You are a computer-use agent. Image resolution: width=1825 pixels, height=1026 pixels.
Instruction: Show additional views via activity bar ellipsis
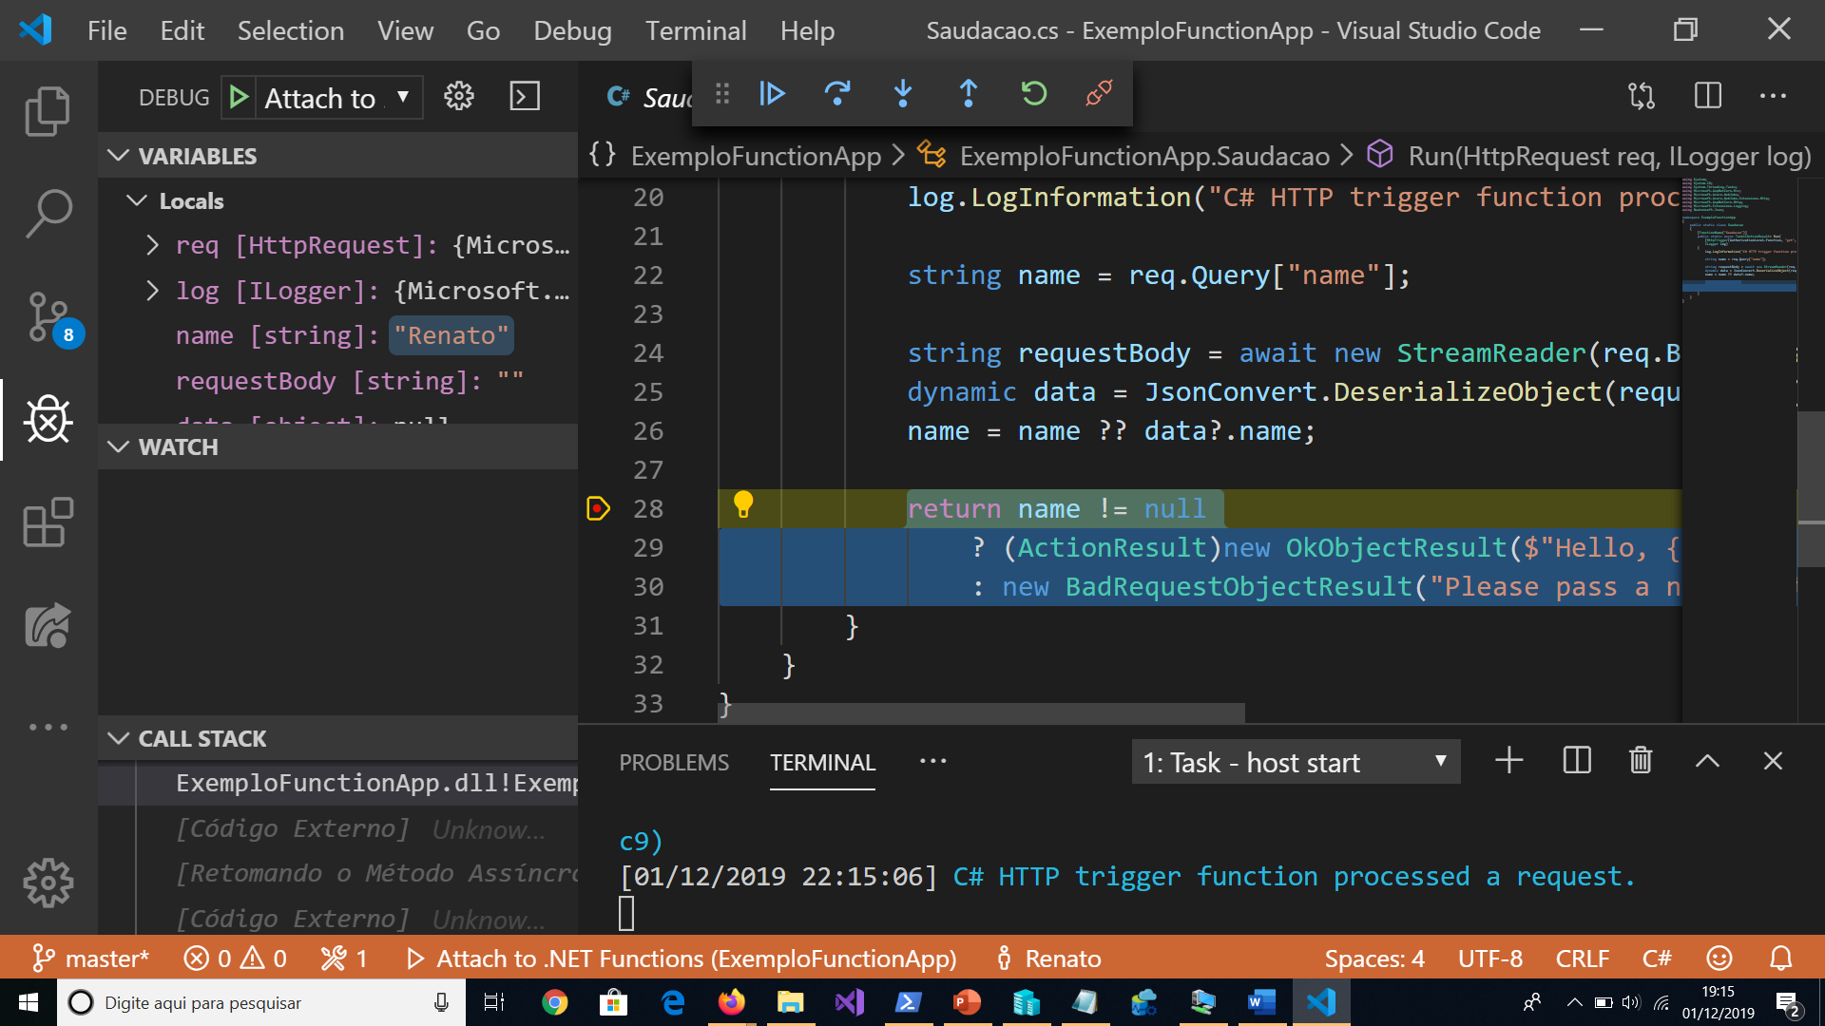48,728
